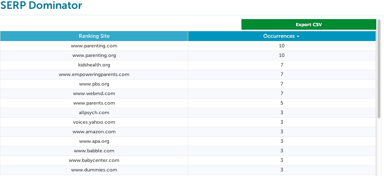Screen dimensions: 384x176
Task: Select www.amazon.com ranking site
Action: [94, 132]
